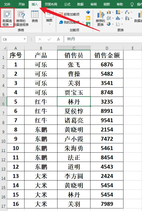This screenshot has height=211, width=142.
Task: Insert a Table (表格) from the ribbon
Action: point(35,17)
